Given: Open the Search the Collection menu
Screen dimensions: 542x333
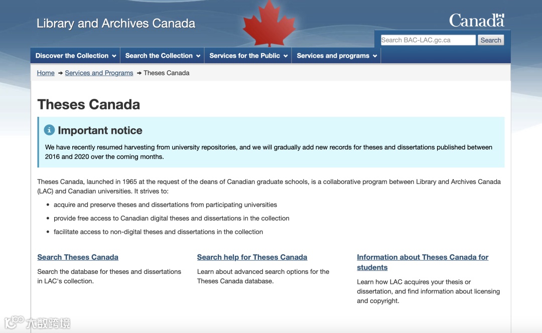Looking at the screenshot, I should (x=163, y=56).
